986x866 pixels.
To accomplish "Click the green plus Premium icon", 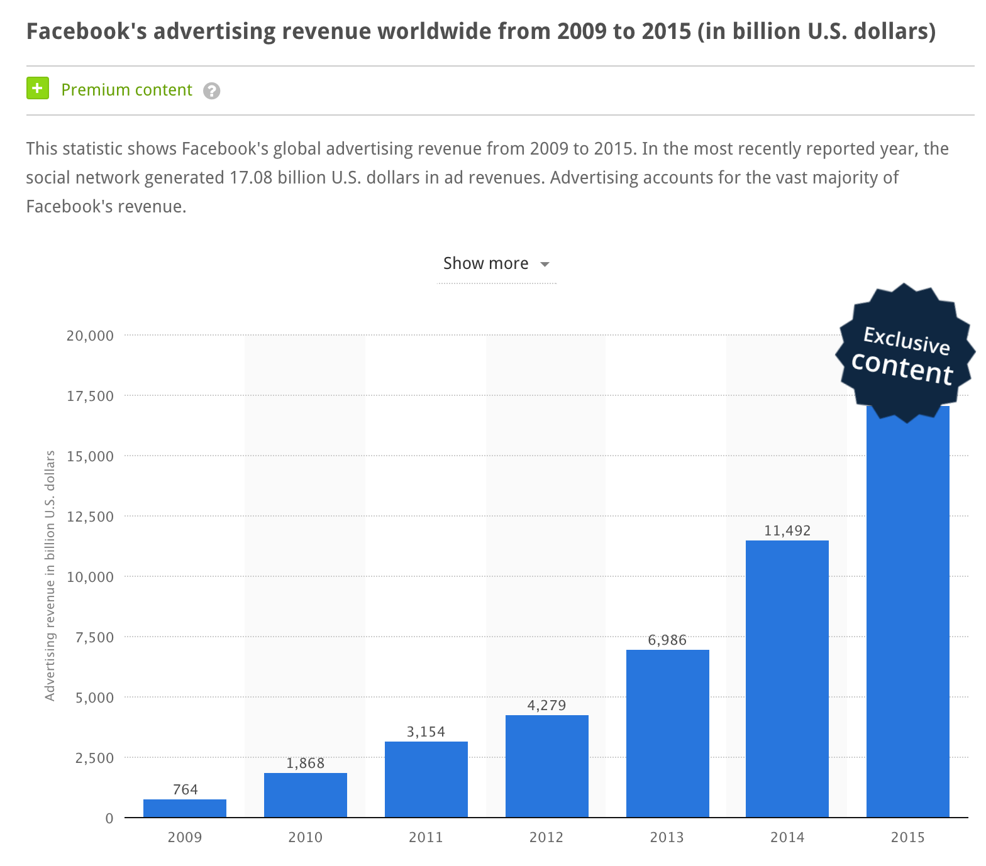I will tap(38, 89).
